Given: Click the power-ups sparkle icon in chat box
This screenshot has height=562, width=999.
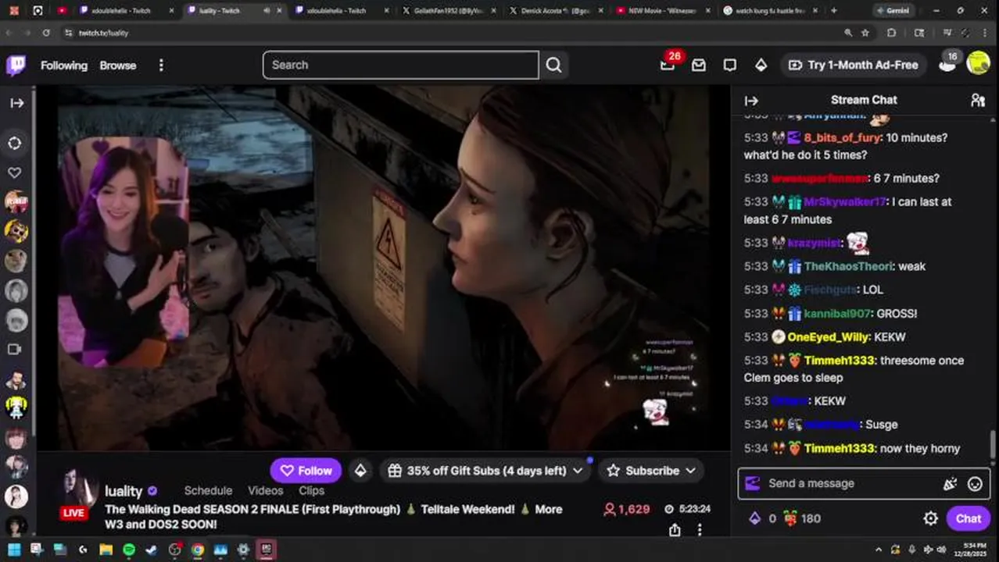Looking at the screenshot, I should (x=950, y=484).
